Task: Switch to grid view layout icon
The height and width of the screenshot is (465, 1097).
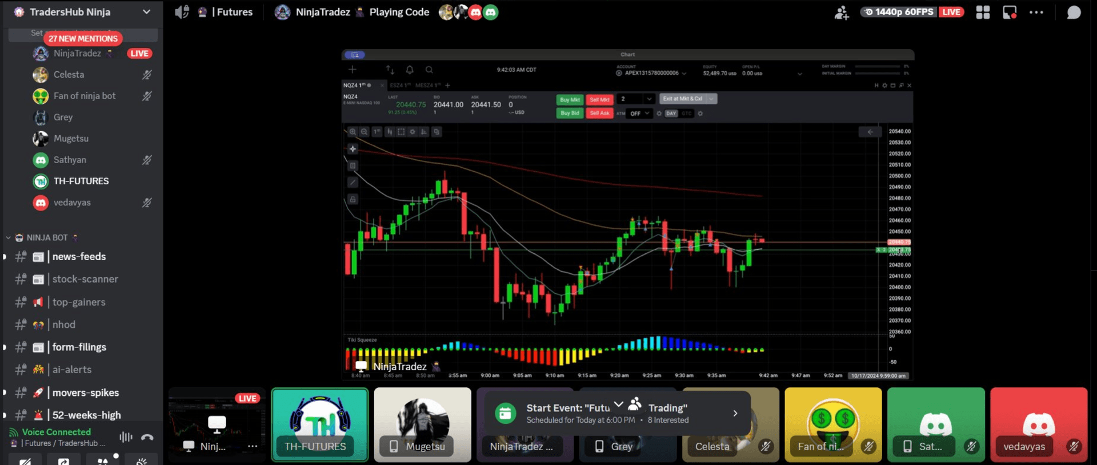Action: pyautogui.click(x=983, y=12)
